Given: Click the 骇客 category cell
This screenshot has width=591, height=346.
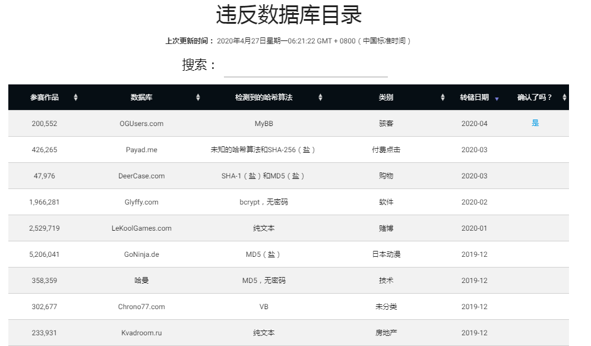Looking at the screenshot, I should (386, 124).
